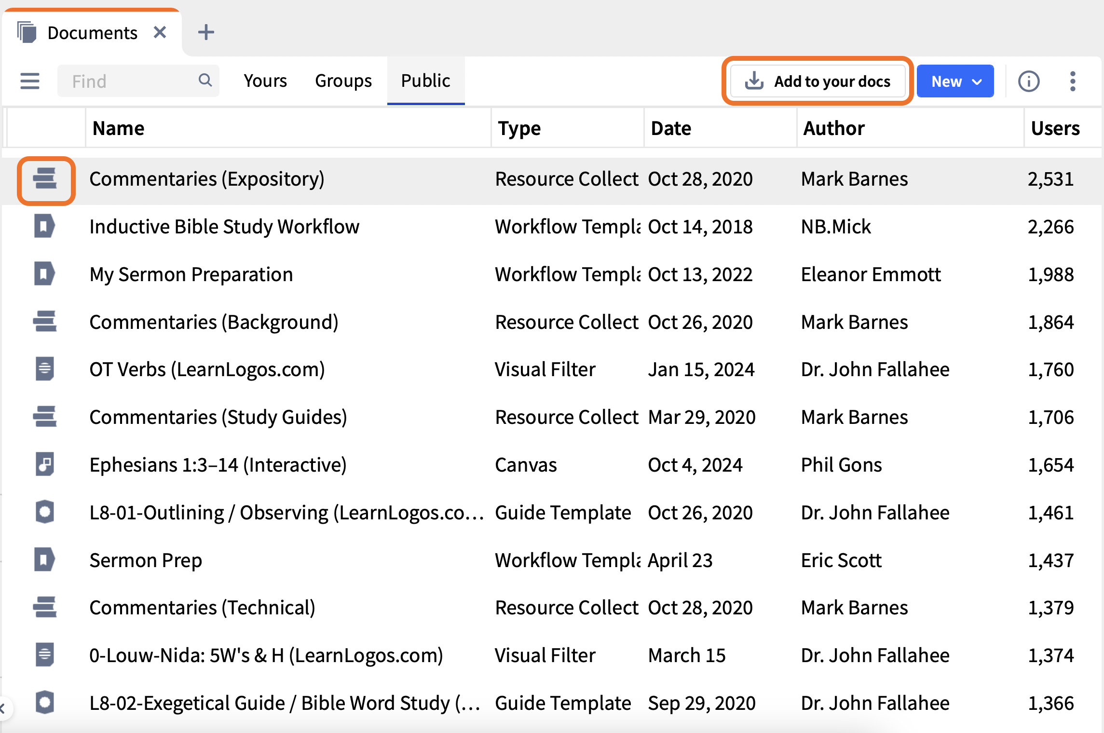Viewport: 1104px width, 733px height.
Task: Click My Sermon Preparation workflow icon
Action: point(44,274)
